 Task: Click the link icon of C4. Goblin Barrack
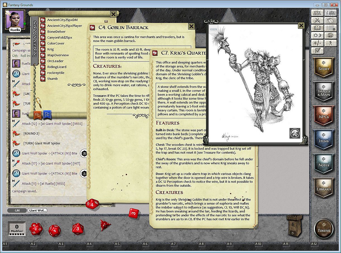(92, 27)
